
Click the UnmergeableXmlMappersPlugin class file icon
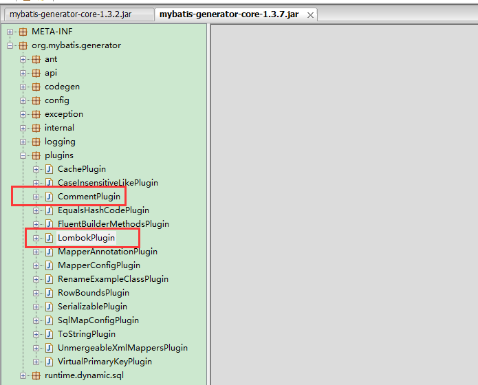[49, 348]
